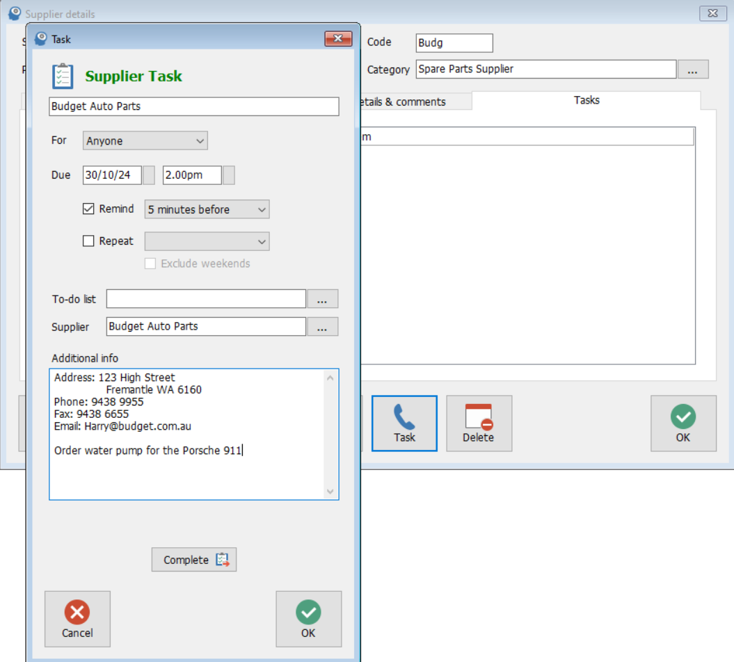Expand the reminder time dropdown
Image resolution: width=734 pixels, height=662 pixels.
(207, 209)
